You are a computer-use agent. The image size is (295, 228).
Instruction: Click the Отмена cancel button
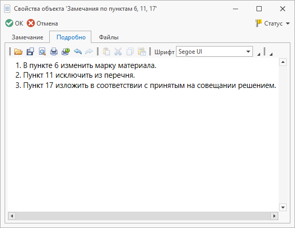click(43, 24)
